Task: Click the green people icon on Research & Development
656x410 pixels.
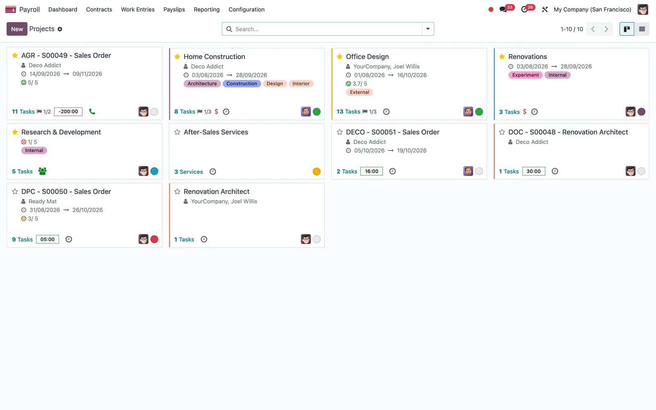Action: (42, 171)
